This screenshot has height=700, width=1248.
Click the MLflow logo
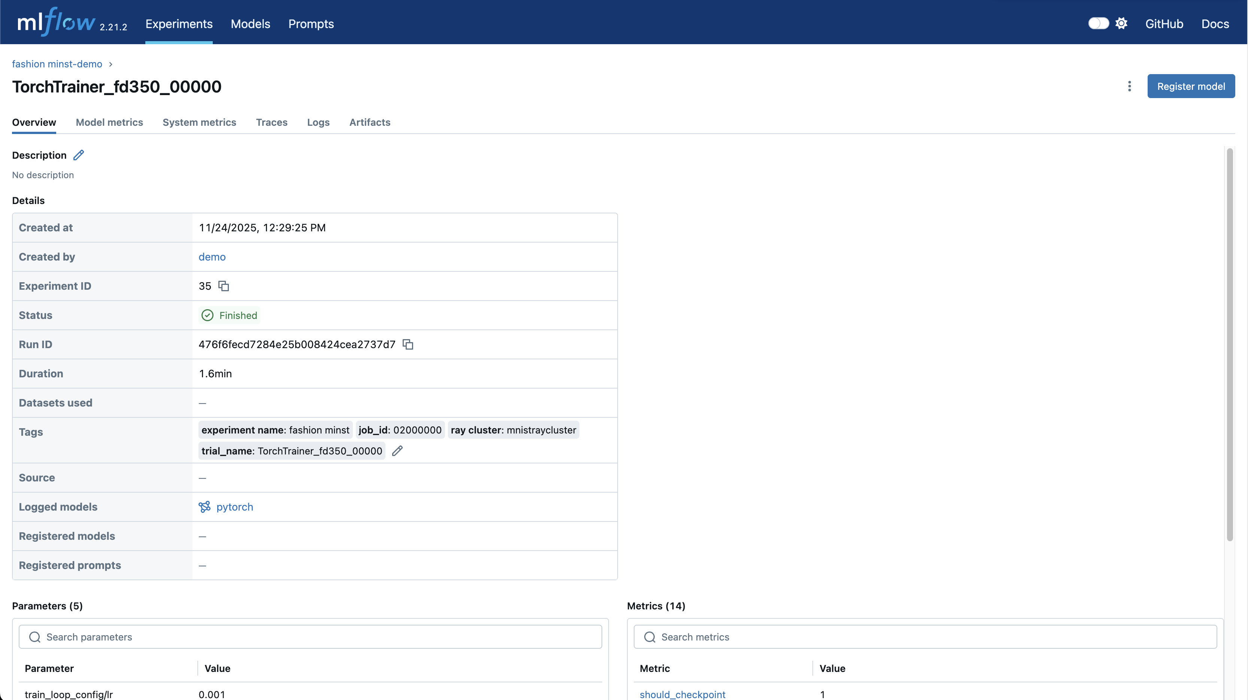tap(56, 22)
